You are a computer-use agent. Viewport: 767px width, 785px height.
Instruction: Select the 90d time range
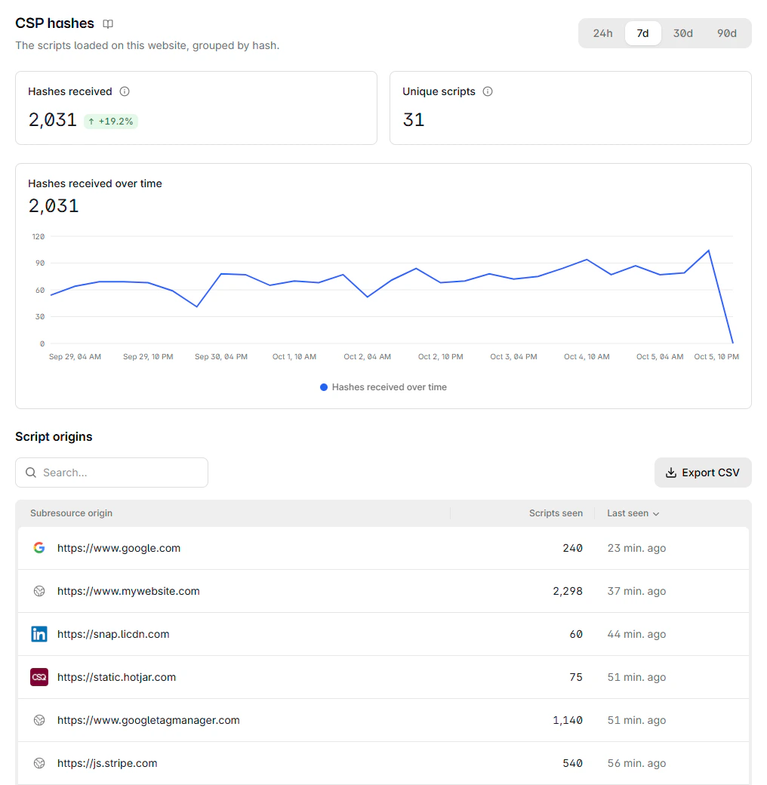click(726, 33)
